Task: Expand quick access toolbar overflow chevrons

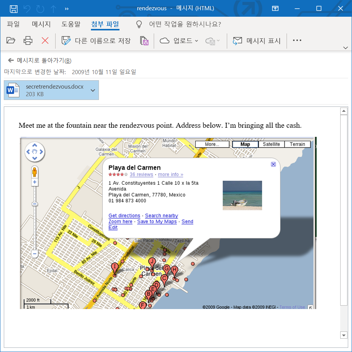Action: point(67,9)
